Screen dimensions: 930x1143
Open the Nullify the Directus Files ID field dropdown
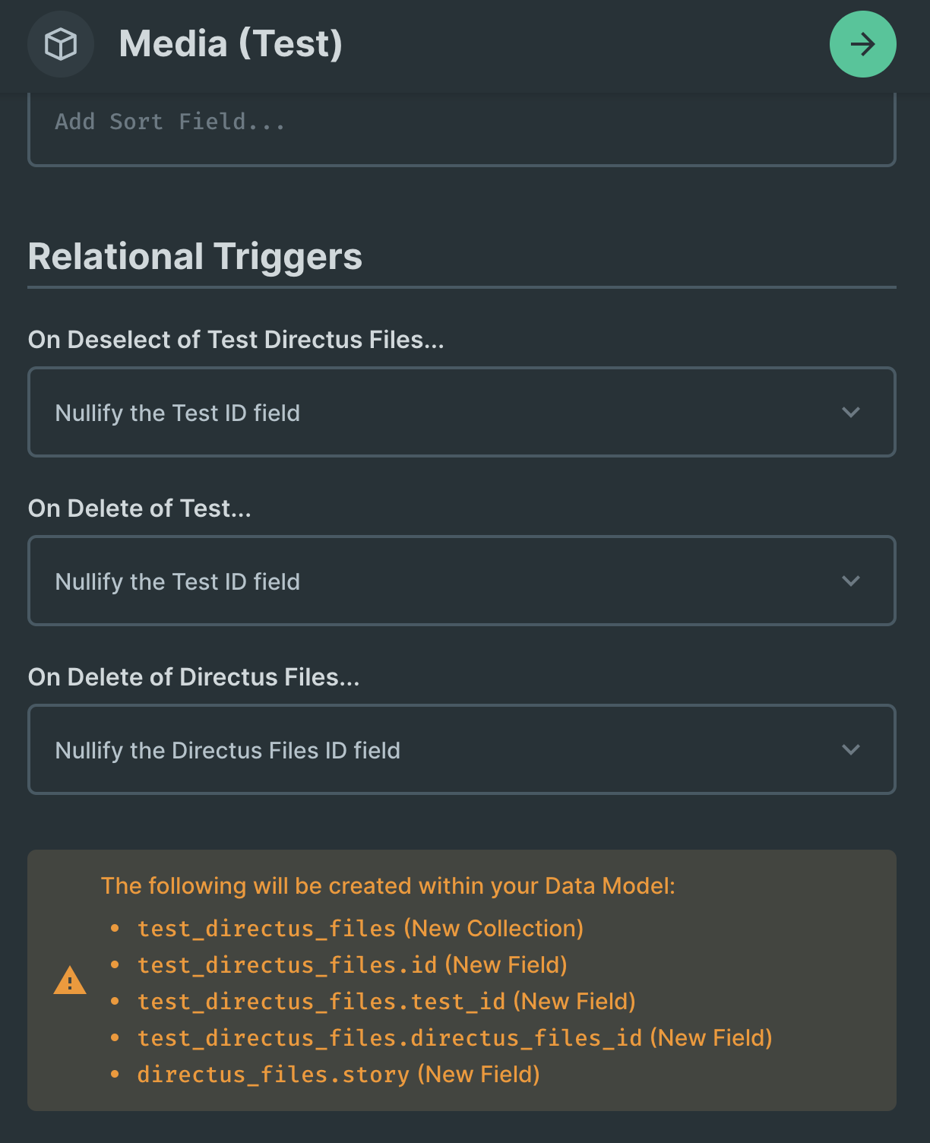click(462, 750)
